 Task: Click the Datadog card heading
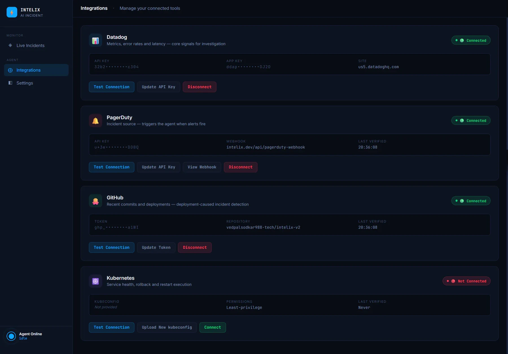pyautogui.click(x=117, y=37)
